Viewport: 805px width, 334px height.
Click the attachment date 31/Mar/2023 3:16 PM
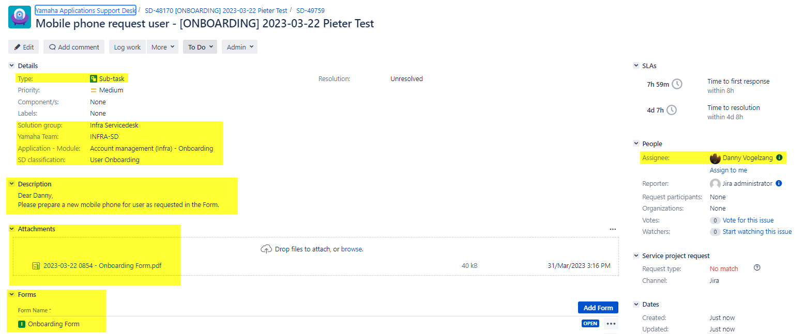[x=579, y=266]
